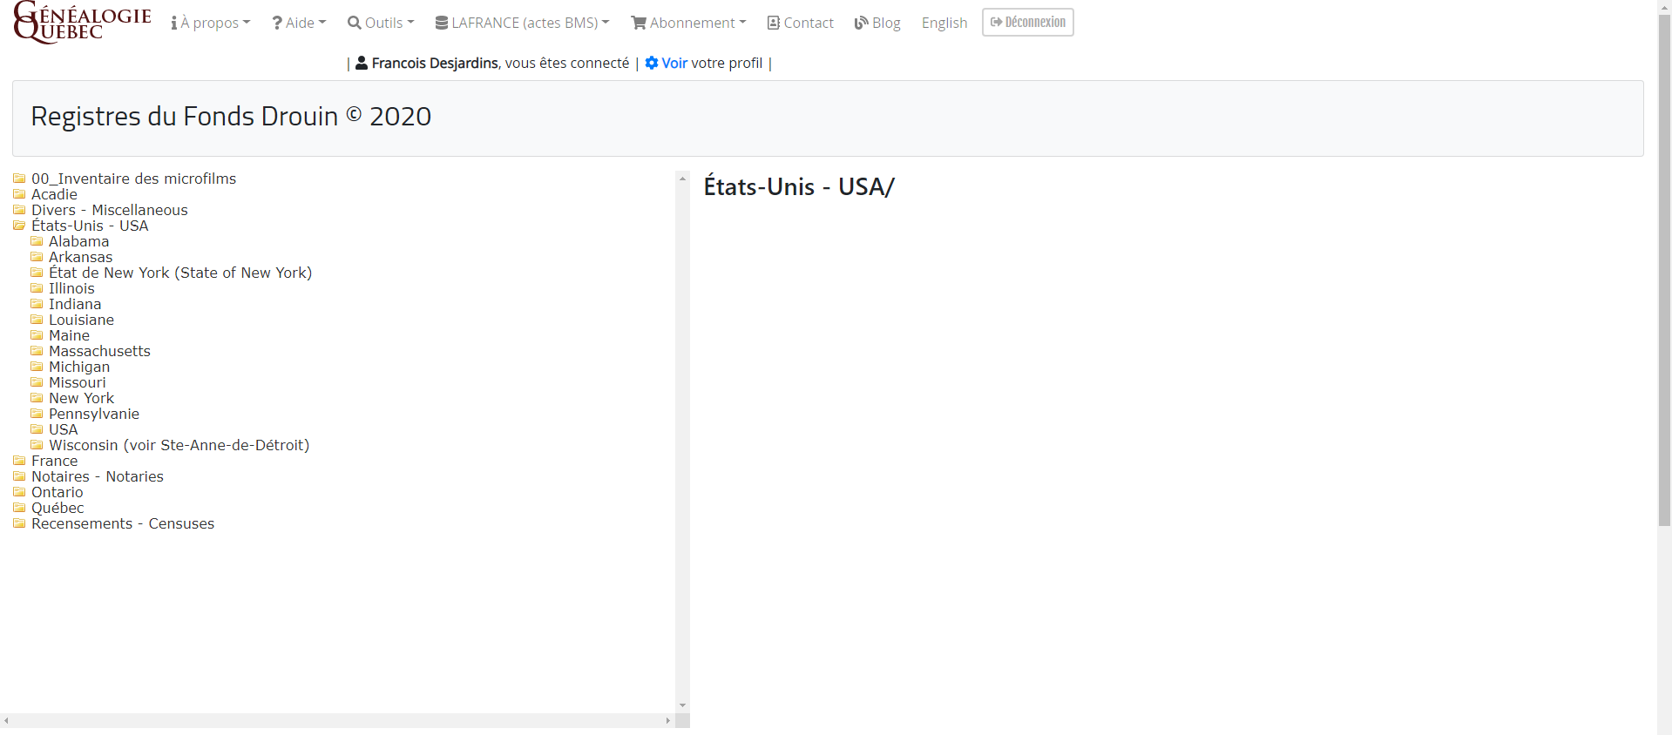Viewport: 1672px width, 735px height.
Task: Open the Illinois folder label
Action: pos(71,288)
